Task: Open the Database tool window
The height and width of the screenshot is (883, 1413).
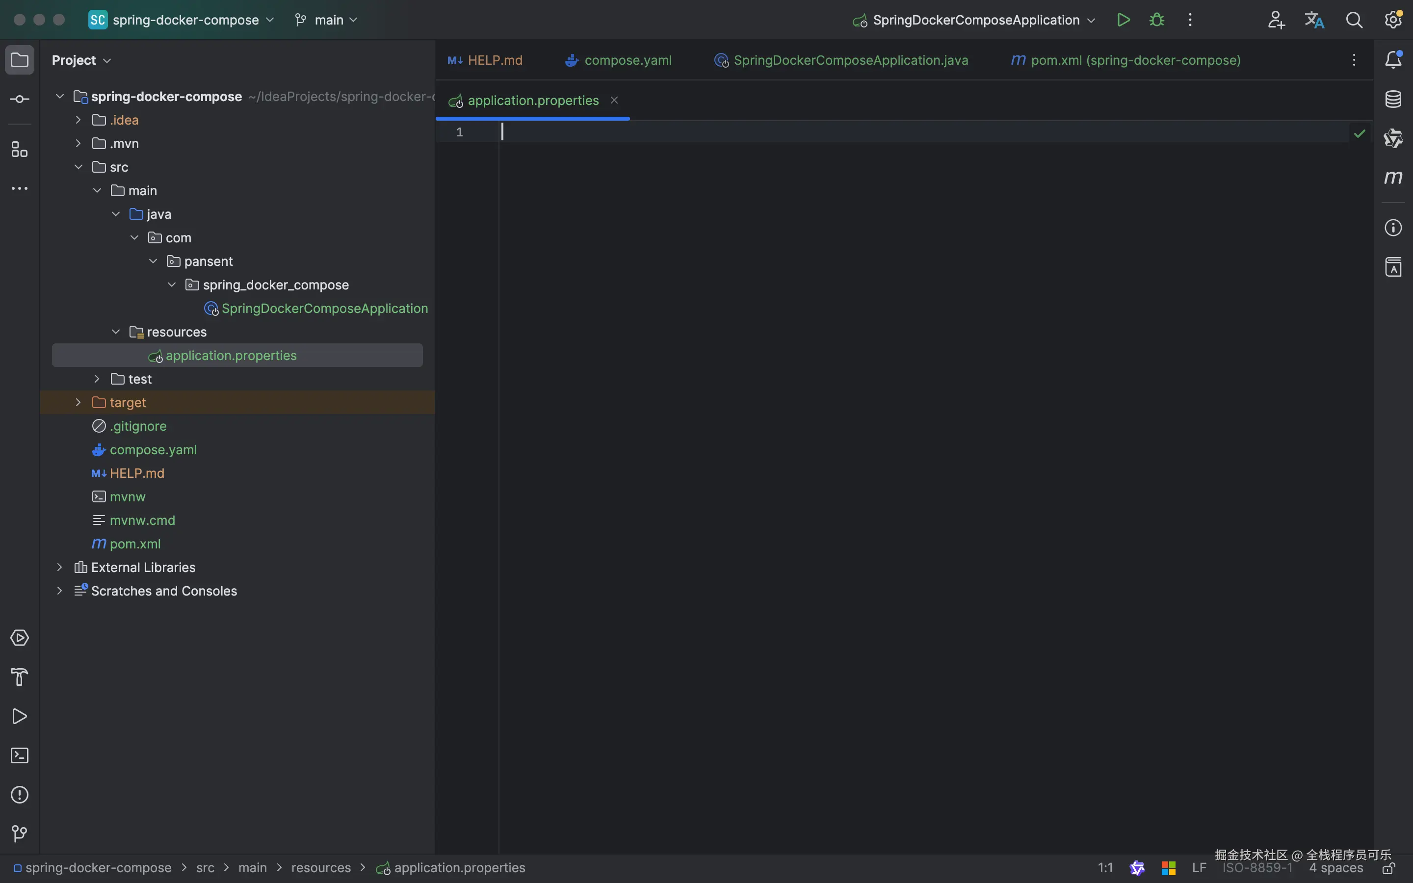Action: (x=1393, y=99)
